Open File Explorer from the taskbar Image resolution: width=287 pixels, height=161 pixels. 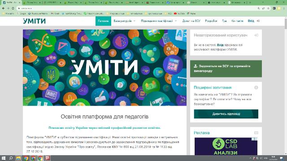(18, 158)
